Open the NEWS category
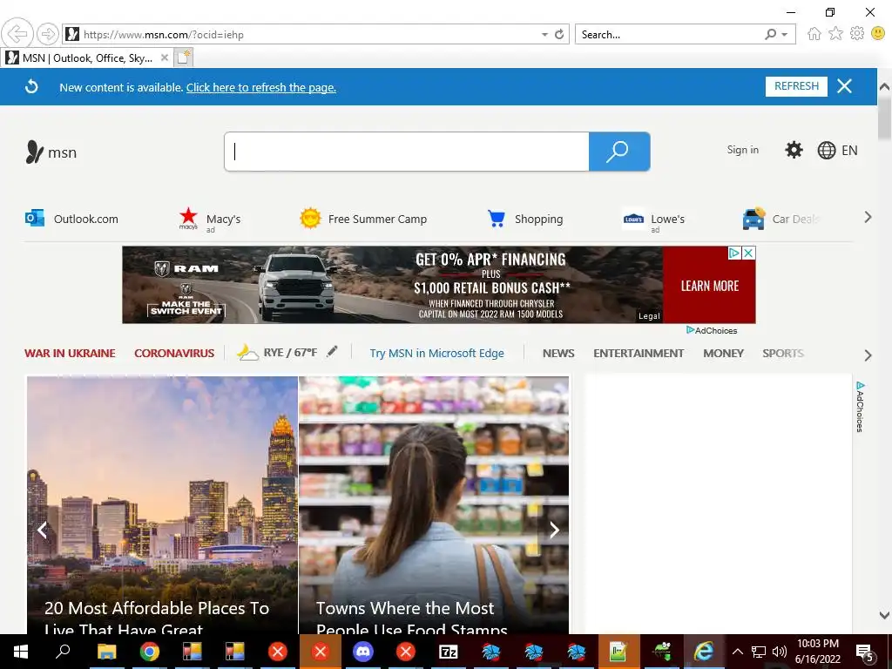Image resolution: width=892 pixels, height=669 pixels. point(558,354)
